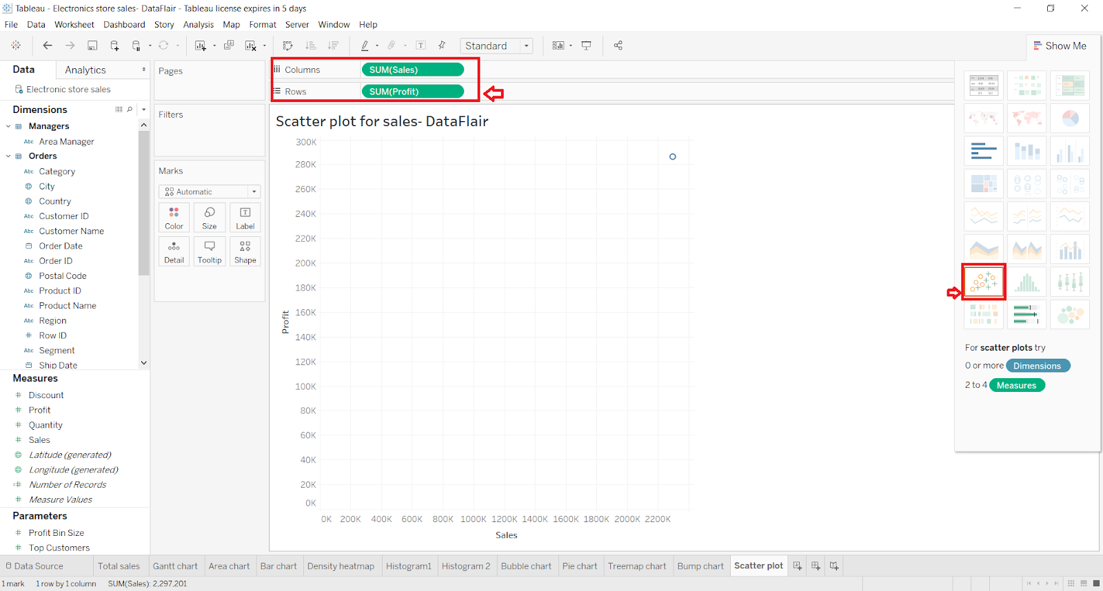This screenshot has height=591, width=1103.
Task: Sort descending toolbar icon
Action: 333,45
